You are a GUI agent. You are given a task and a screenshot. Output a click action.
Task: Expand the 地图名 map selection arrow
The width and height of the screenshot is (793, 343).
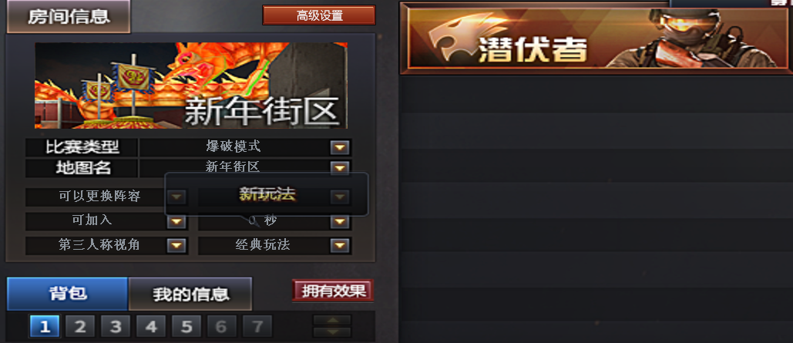pos(340,167)
